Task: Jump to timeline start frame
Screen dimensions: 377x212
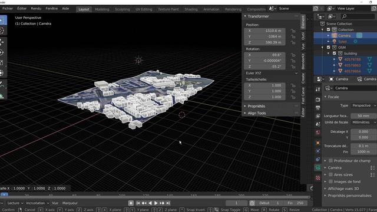Action: [x=138, y=203]
